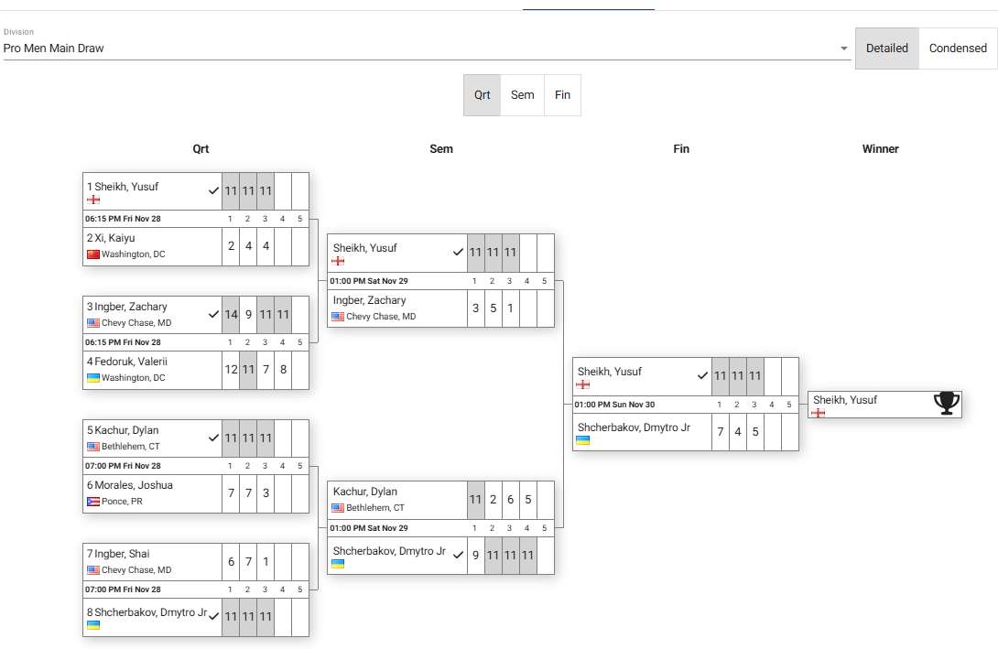Click Ukraine flag beside Fedoruk, Valerii

[92, 378]
